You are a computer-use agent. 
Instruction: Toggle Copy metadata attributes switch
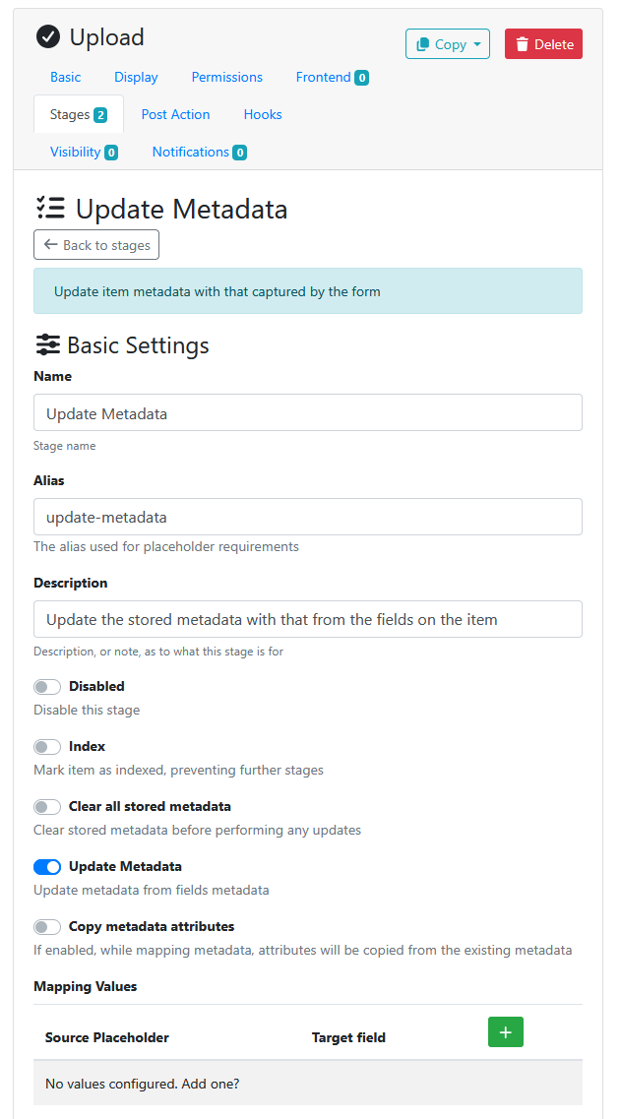47,926
